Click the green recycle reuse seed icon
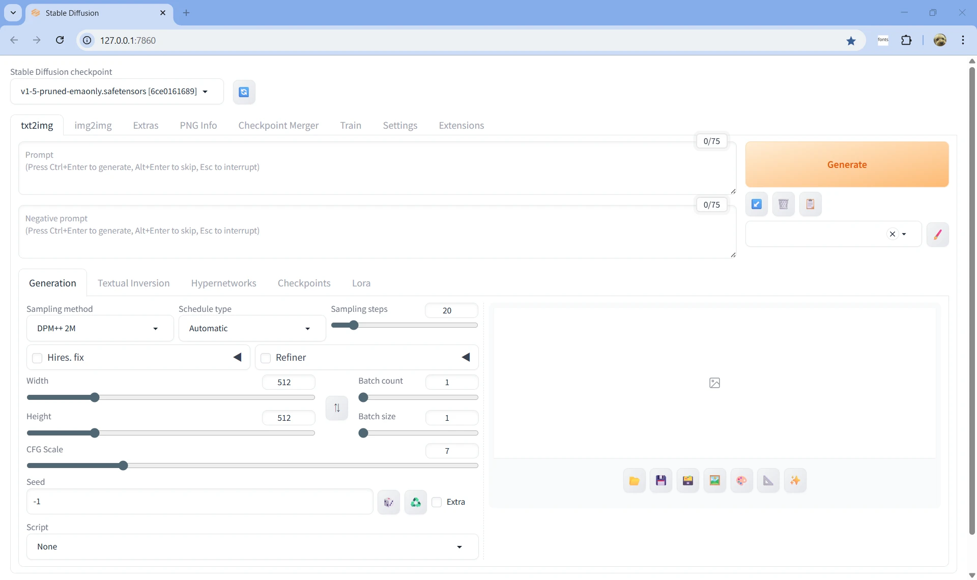Screen dimensions: 977x580 [x=416, y=502]
